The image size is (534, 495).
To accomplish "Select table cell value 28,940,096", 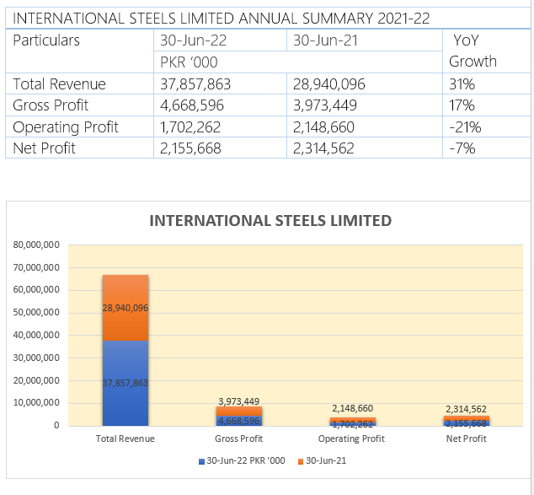I will [328, 84].
